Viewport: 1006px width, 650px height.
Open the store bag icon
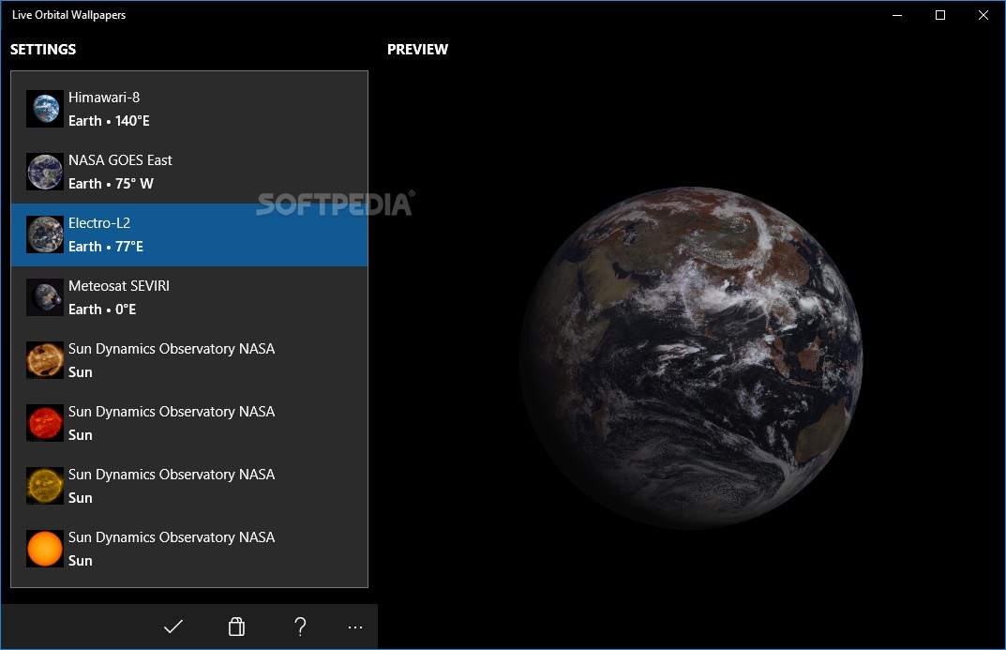[237, 627]
